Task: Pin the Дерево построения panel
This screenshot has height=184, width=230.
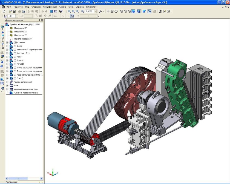Action: click(39, 20)
